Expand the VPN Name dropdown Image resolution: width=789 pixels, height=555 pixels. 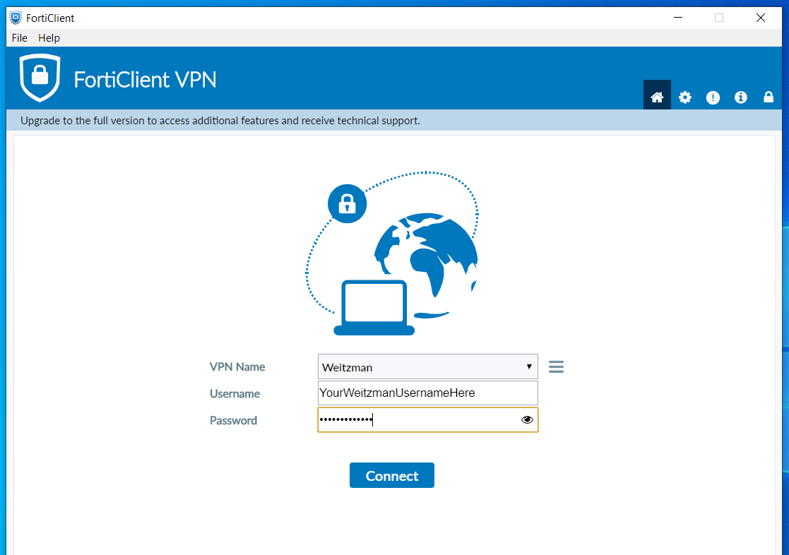[x=428, y=366]
